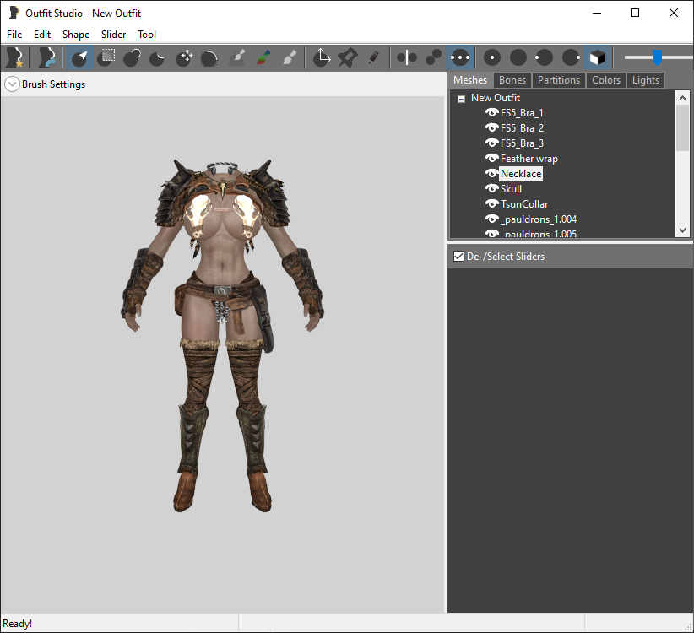The height and width of the screenshot is (633, 694).
Task: Expand the Brush Settings panel
Action: (x=12, y=84)
